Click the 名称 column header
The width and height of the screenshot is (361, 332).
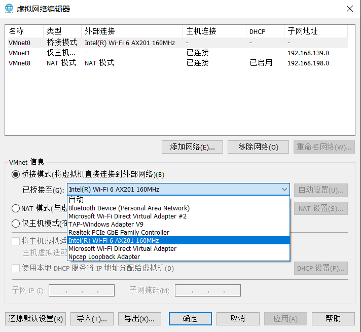(25, 31)
